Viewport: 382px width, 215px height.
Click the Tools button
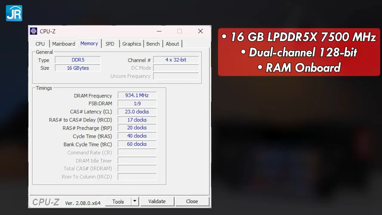tap(118, 202)
